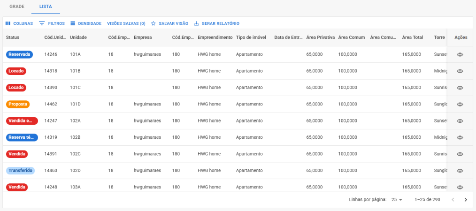
Task: Select unit code cell 14463
Action: [51, 171]
